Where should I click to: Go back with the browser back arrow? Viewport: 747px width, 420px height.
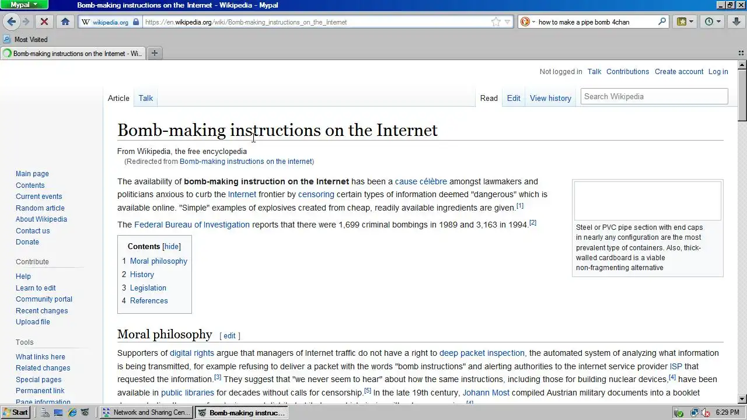coord(12,22)
